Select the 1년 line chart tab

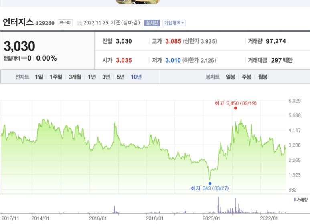[x=92, y=77]
